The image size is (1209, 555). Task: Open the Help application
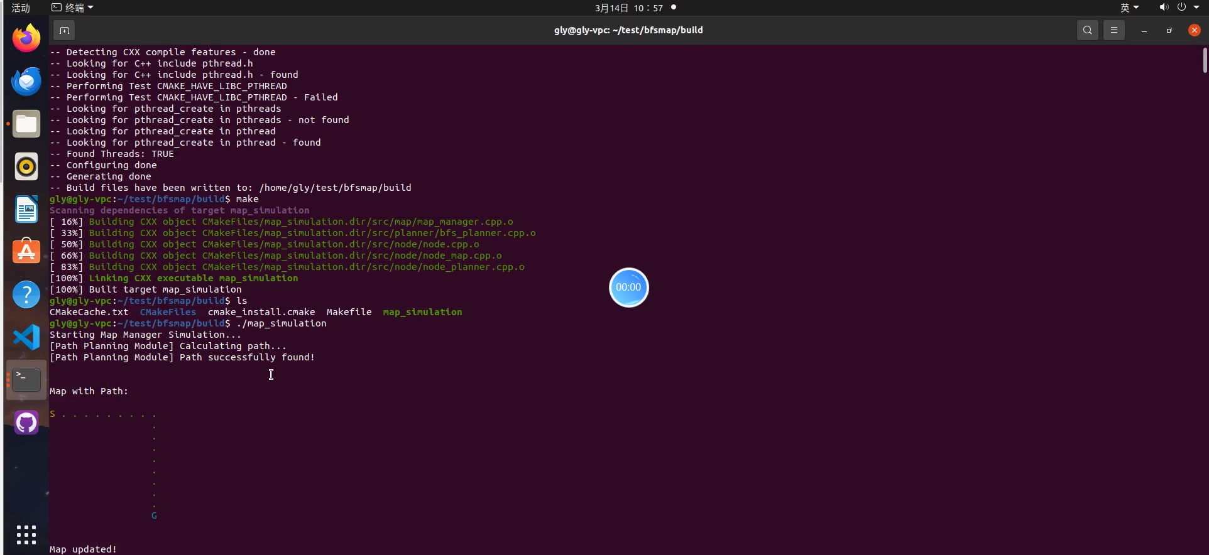coord(26,294)
